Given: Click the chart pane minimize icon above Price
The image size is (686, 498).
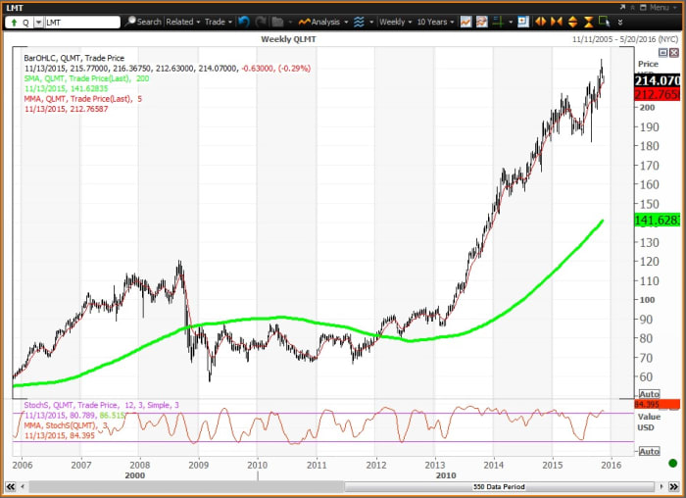Looking at the screenshot, I should (663, 53).
